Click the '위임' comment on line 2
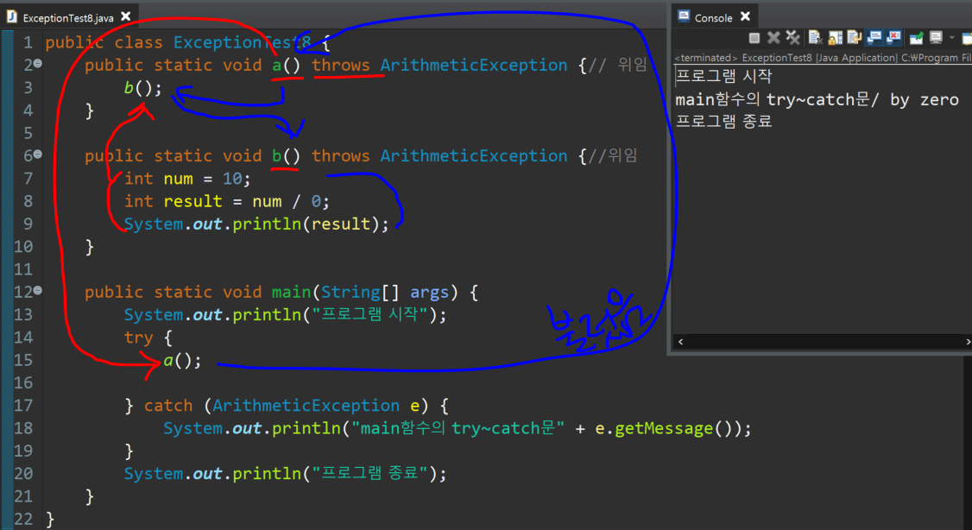 pyautogui.click(x=633, y=65)
